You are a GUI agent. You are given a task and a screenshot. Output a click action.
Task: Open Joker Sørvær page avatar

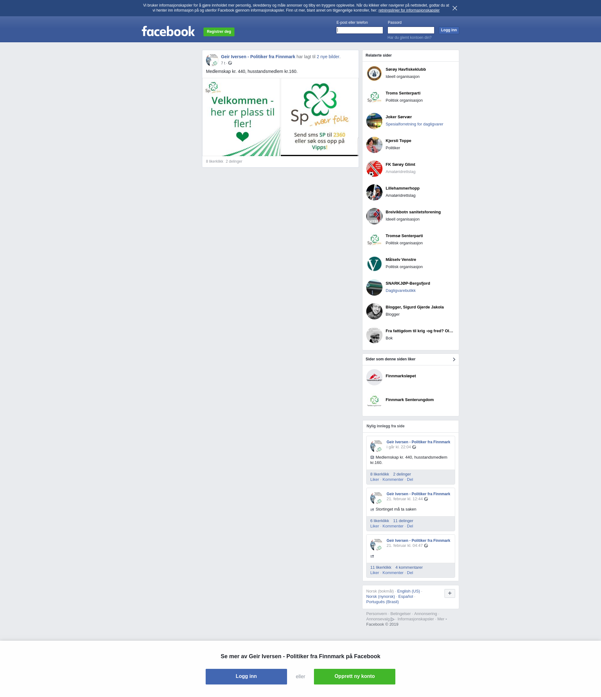click(374, 121)
